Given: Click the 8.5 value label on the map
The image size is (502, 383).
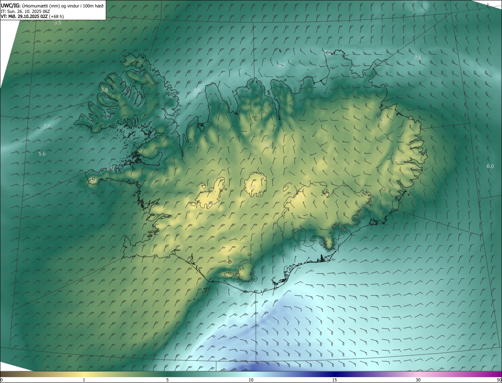Looking at the screenshot, I should (x=197, y=90).
